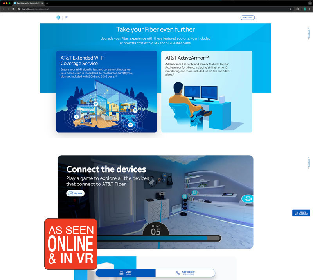313x280 pixels.
Task: Open a new tab with the plus button
Action: (47, 3)
